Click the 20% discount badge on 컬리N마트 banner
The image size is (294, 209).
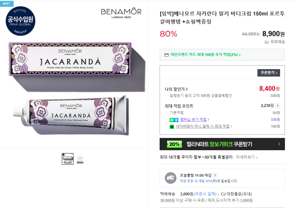(175, 144)
